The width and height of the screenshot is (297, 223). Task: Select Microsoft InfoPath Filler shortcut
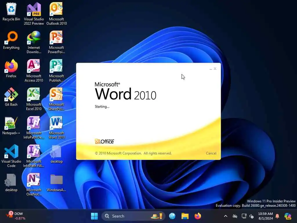(34, 156)
